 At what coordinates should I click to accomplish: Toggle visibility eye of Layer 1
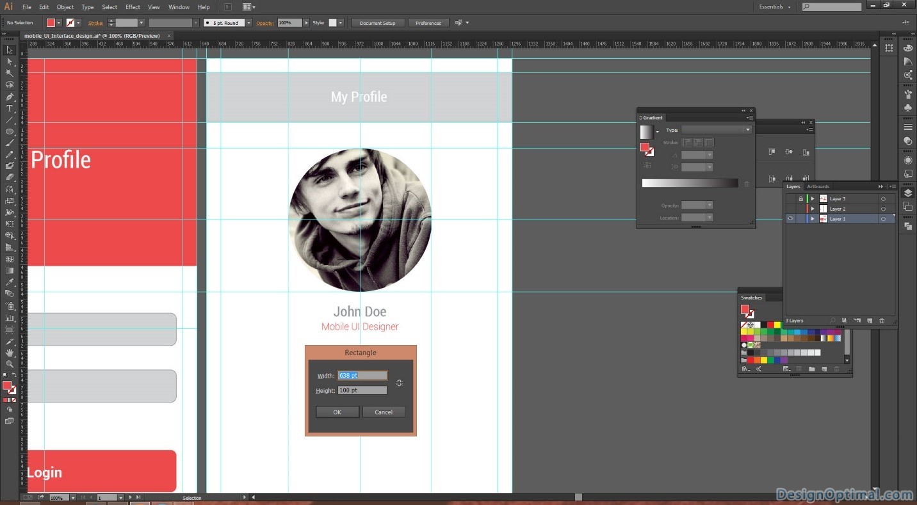[x=791, y=219]
